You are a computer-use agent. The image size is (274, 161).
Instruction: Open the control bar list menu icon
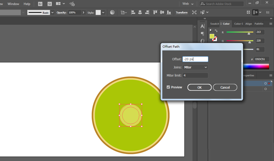tap(268, 12)
